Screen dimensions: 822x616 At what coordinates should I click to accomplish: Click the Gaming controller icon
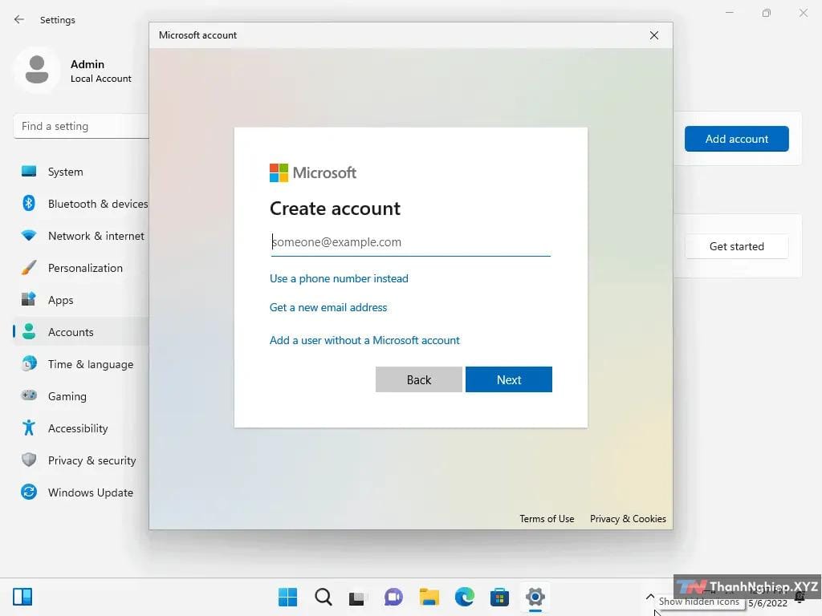[x=29, y=395]
